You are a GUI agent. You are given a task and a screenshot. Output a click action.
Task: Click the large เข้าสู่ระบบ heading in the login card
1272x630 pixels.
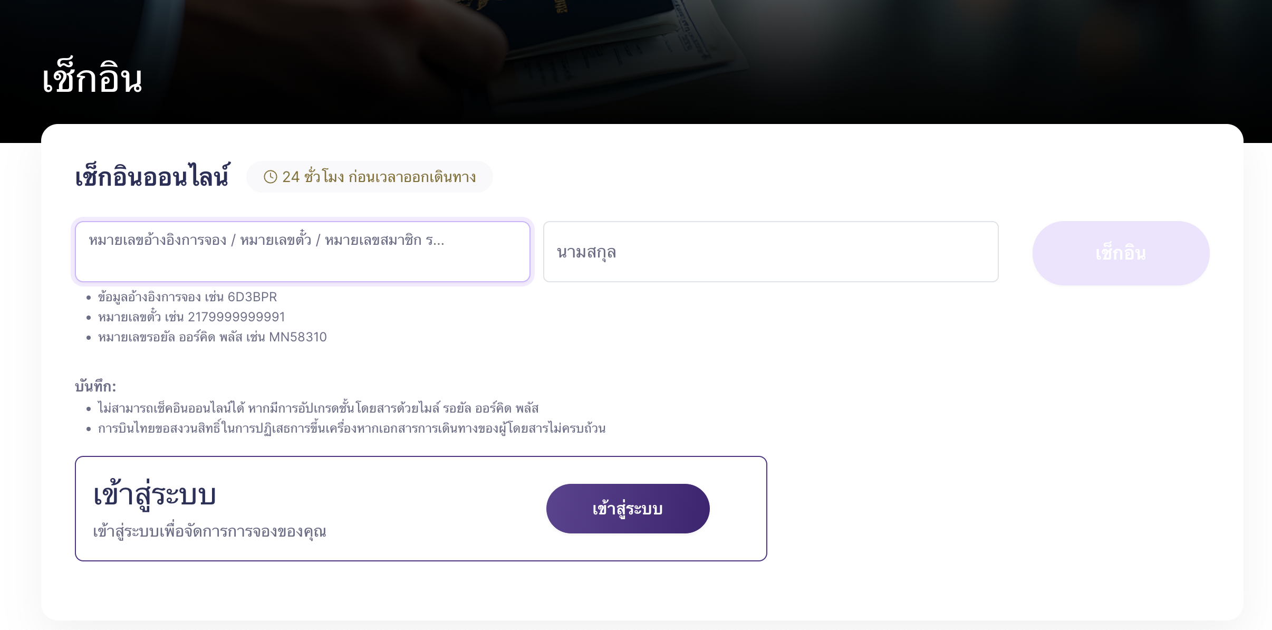155,495
